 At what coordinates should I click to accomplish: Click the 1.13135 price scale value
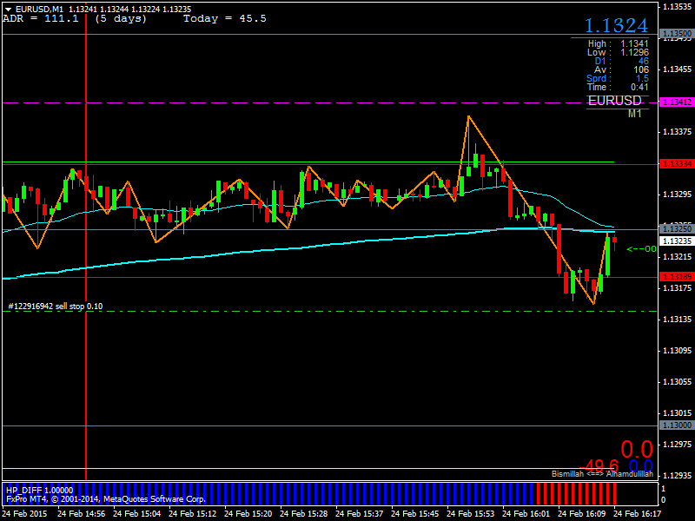point(678,319)
